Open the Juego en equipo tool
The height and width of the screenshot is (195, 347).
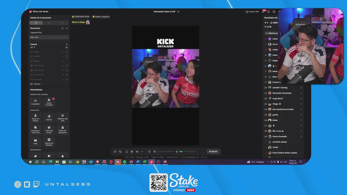point(36,118)
